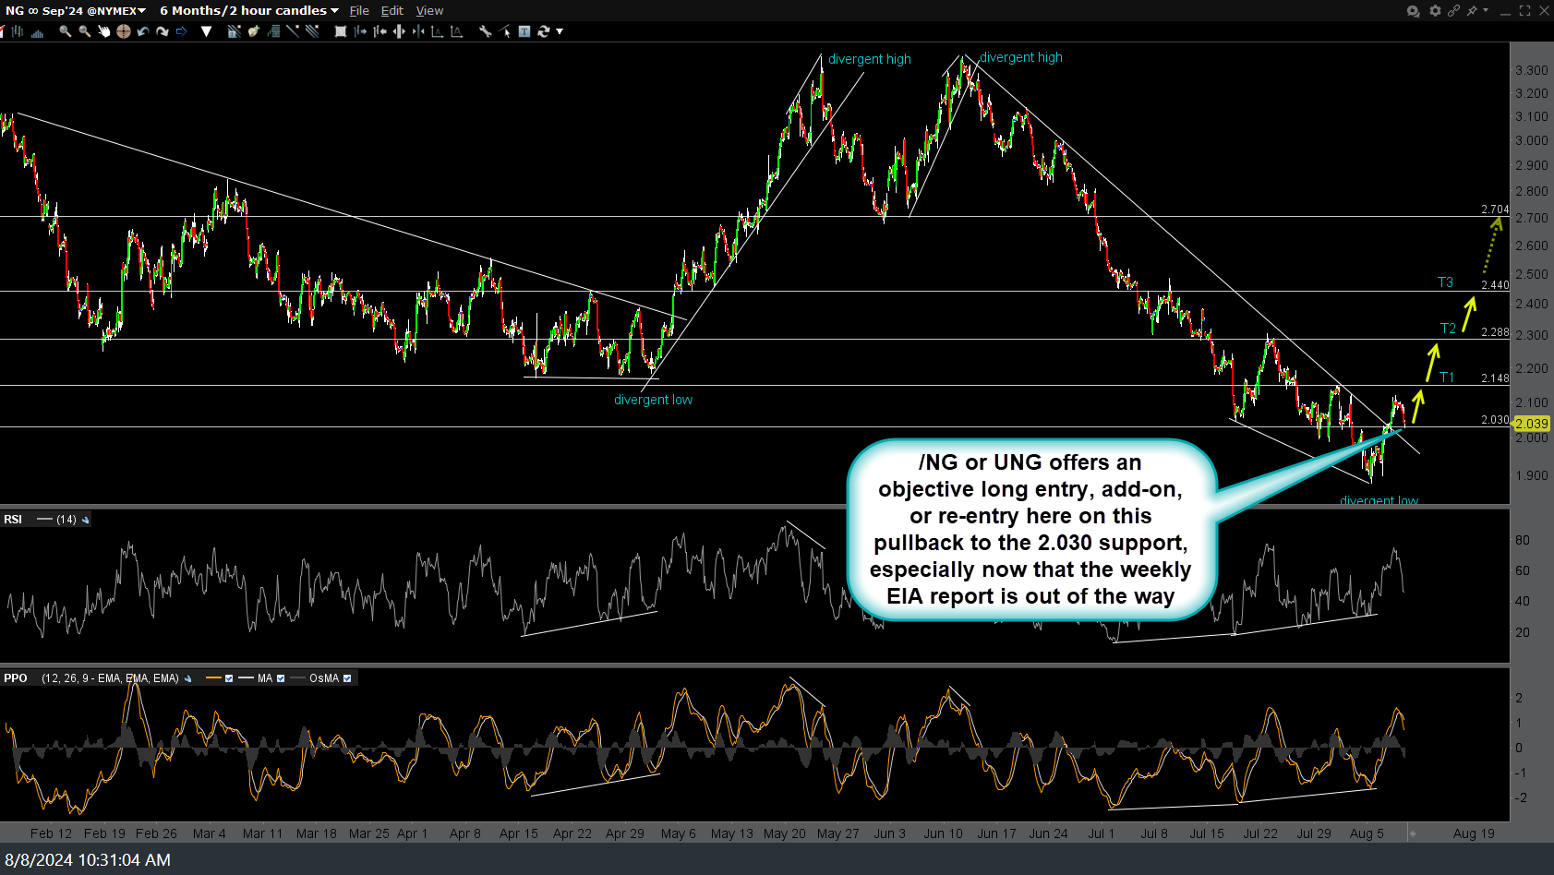Toggle the PPO MA line checkbox
The height and width of the screenshot is (875, 1554).
(281, 678)
